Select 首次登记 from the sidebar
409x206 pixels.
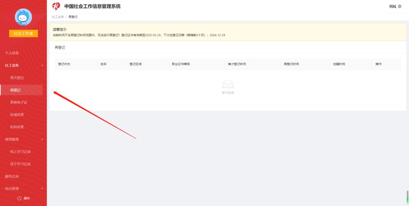pos(17,78)
